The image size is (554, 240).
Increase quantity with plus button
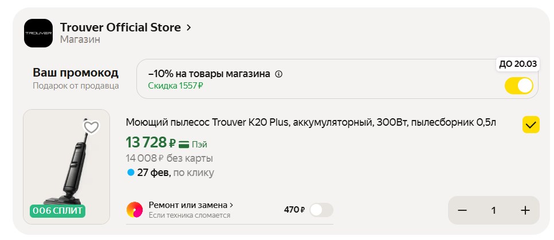[525, 210]
